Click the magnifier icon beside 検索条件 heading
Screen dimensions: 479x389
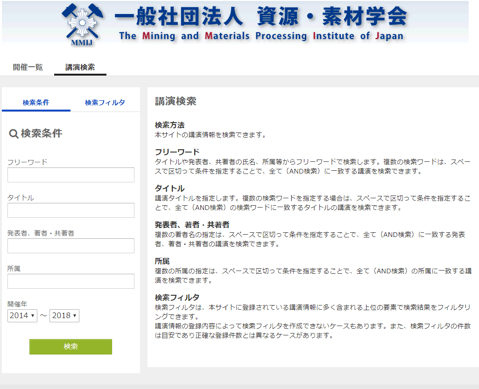14,134
